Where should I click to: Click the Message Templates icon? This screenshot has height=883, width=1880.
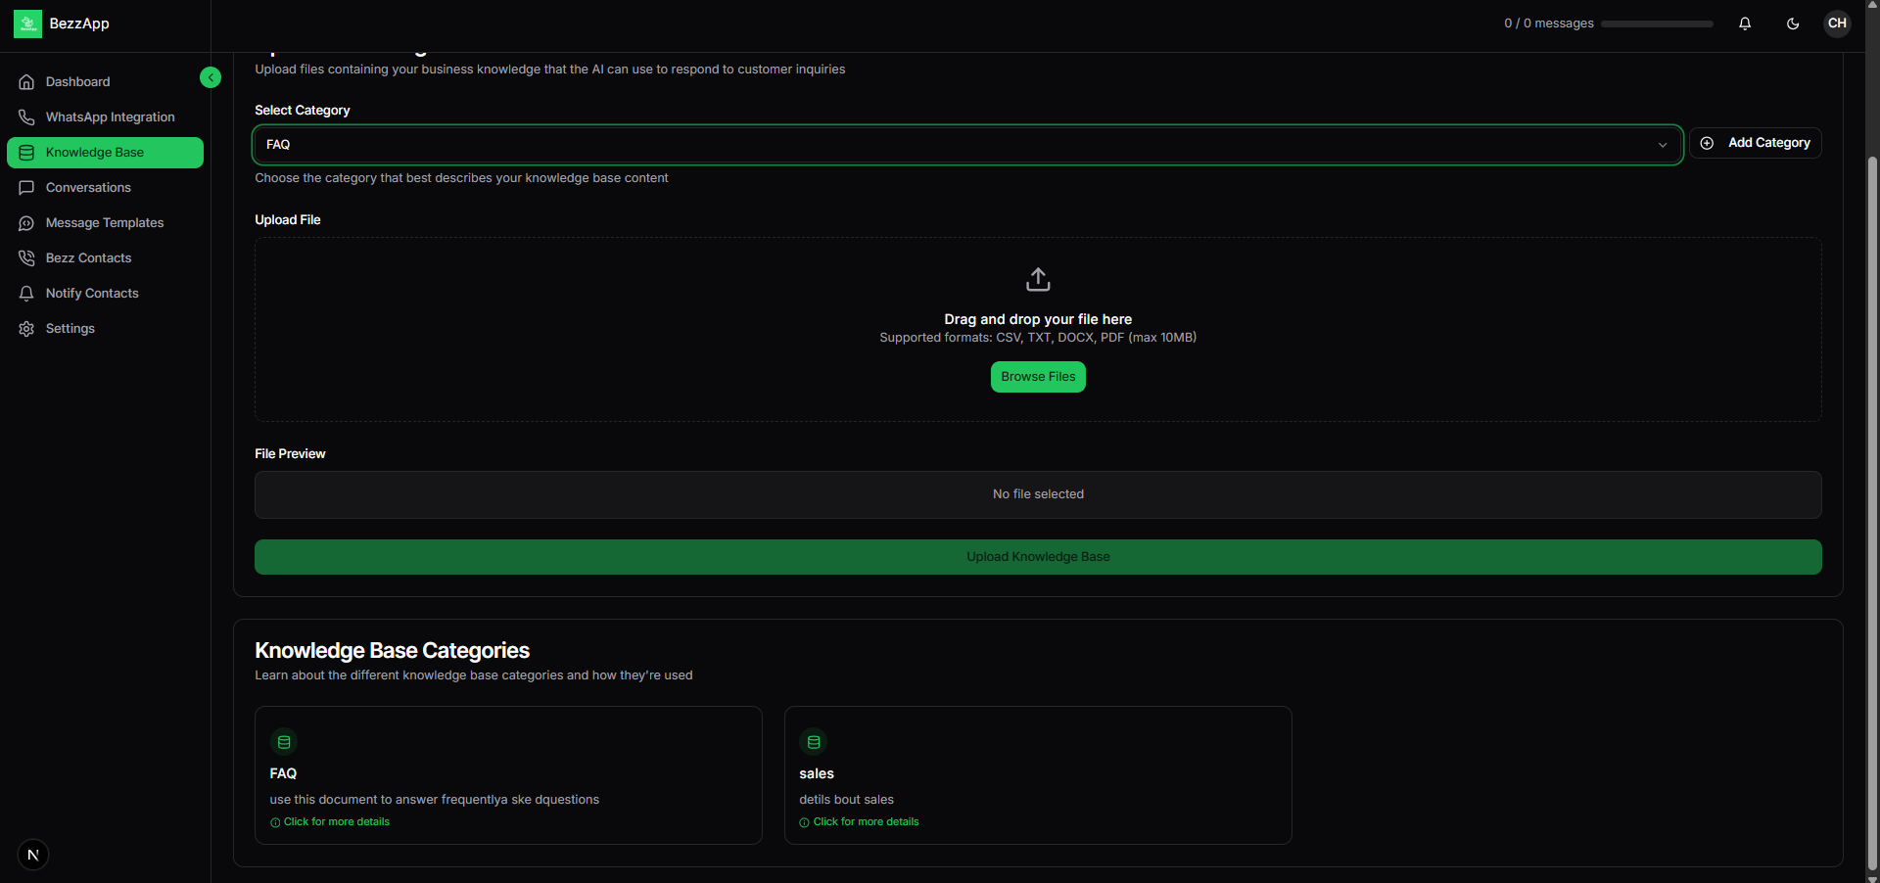point(26,223)
